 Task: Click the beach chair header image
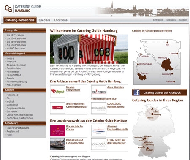pyautogui.click(x=89, y=49)
